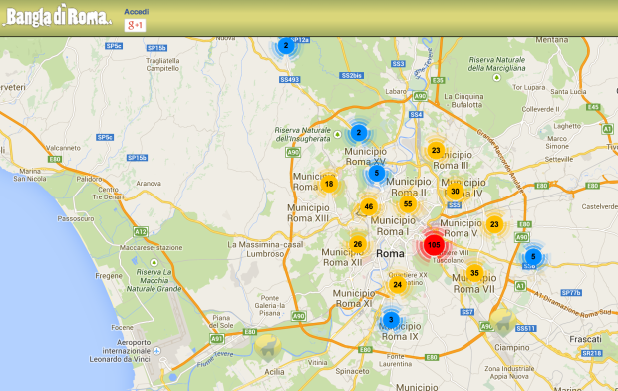Image resolution: width=618 pixels, height=391 pixels.
Task: Click the yellow 55 cluster marker
Action: click(x=408, y=204)
